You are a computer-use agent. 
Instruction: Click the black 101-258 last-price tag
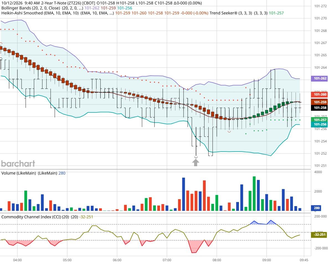(x=320, y=108)
